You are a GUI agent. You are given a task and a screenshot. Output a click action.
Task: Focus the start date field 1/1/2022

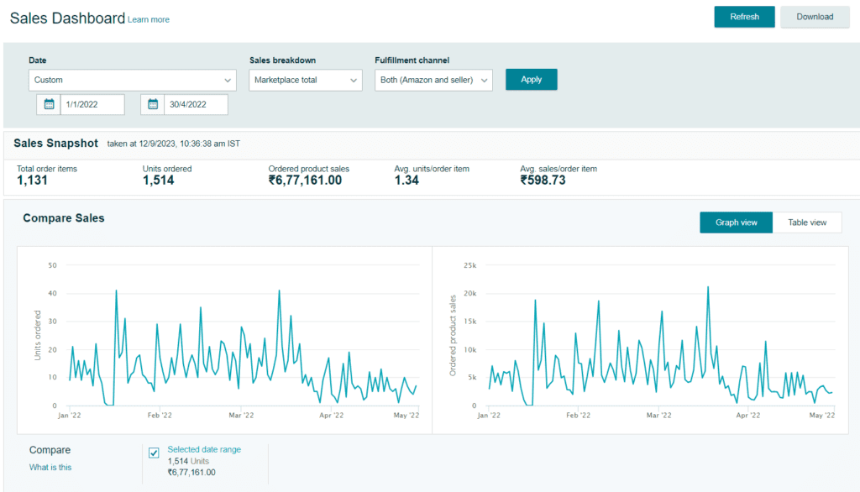pyautogui.click(x=92, y=104)
